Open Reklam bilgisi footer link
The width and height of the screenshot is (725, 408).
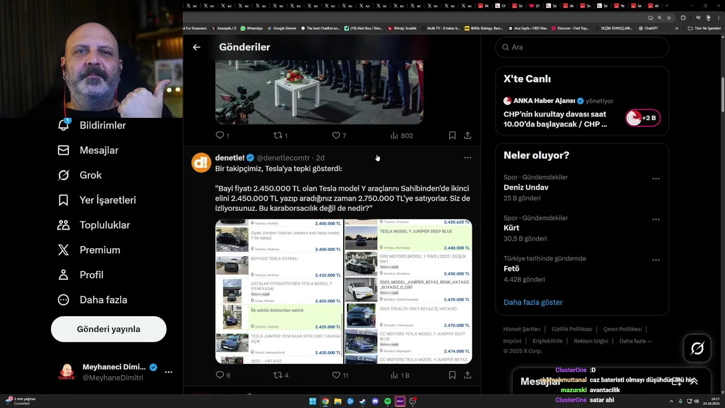(591, 341)
